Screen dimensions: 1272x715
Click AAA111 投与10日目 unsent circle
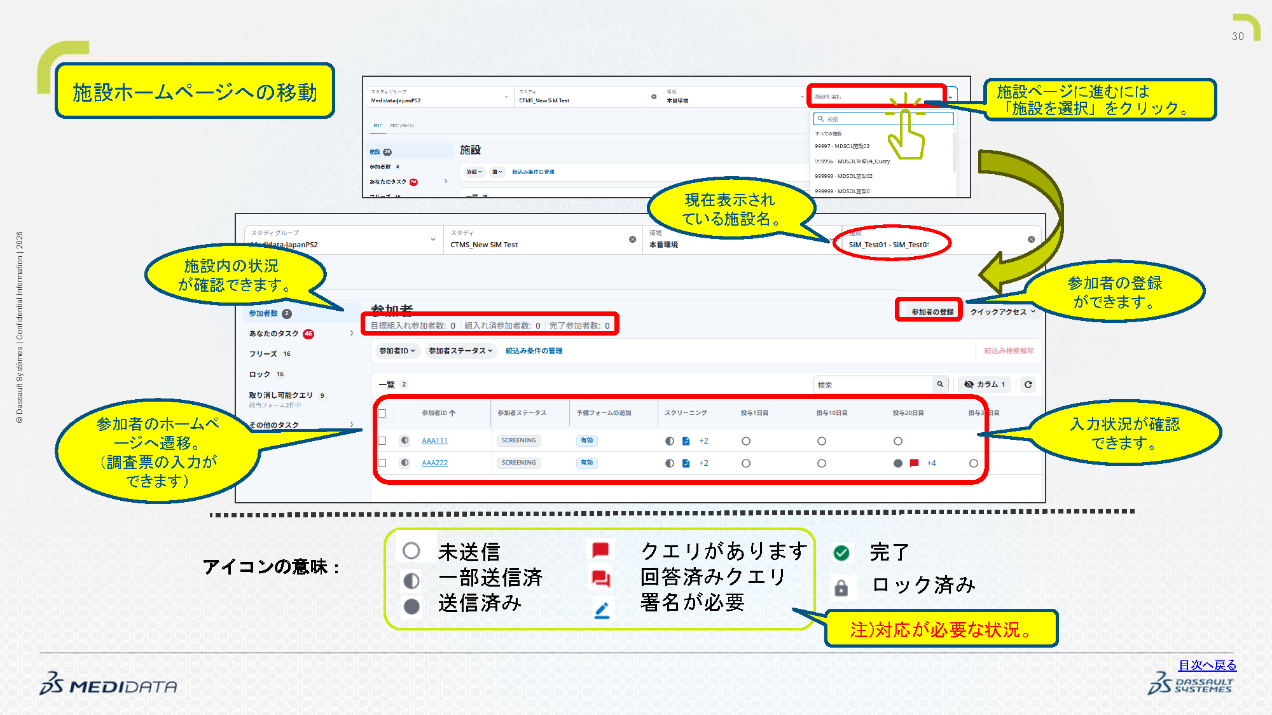coord(822,441)
